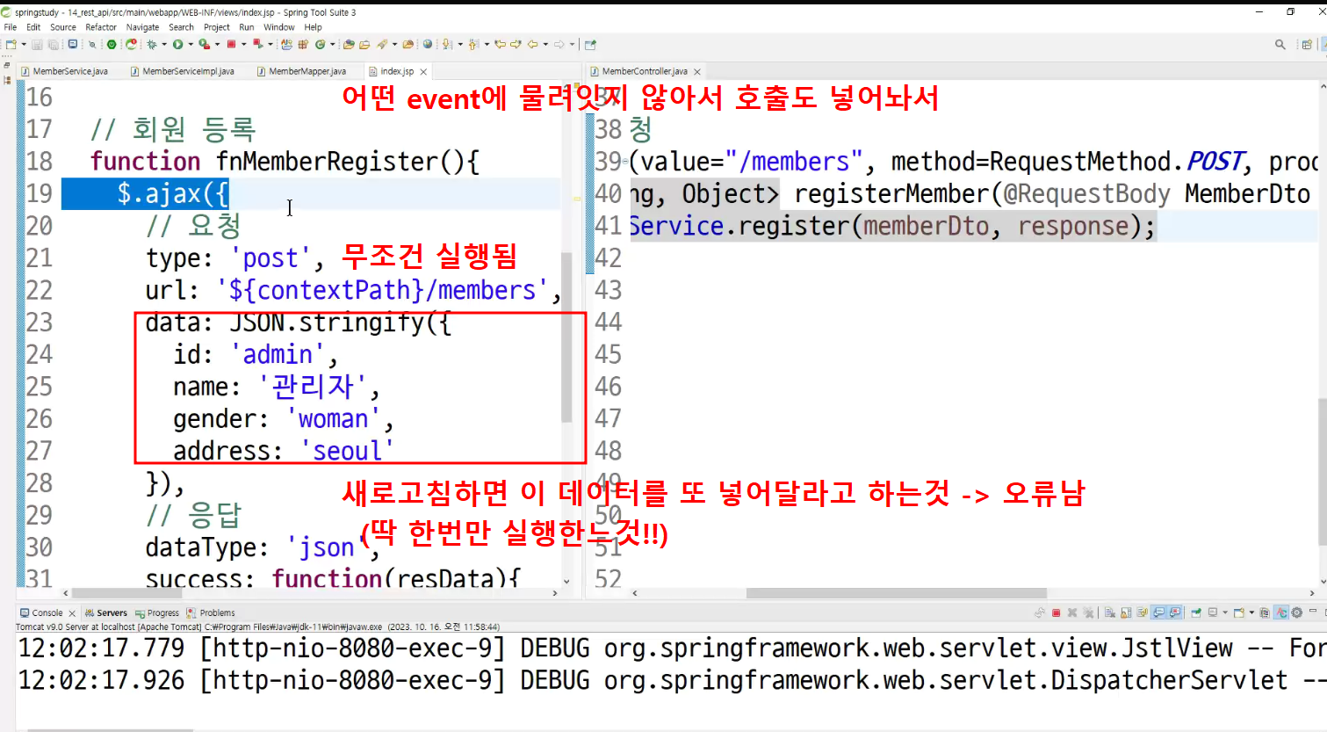Image resolution: width=1327 pixels, height=732 pixels.
Task: Click the Display Selected Console monitor icon
Action: point(1213,612)
